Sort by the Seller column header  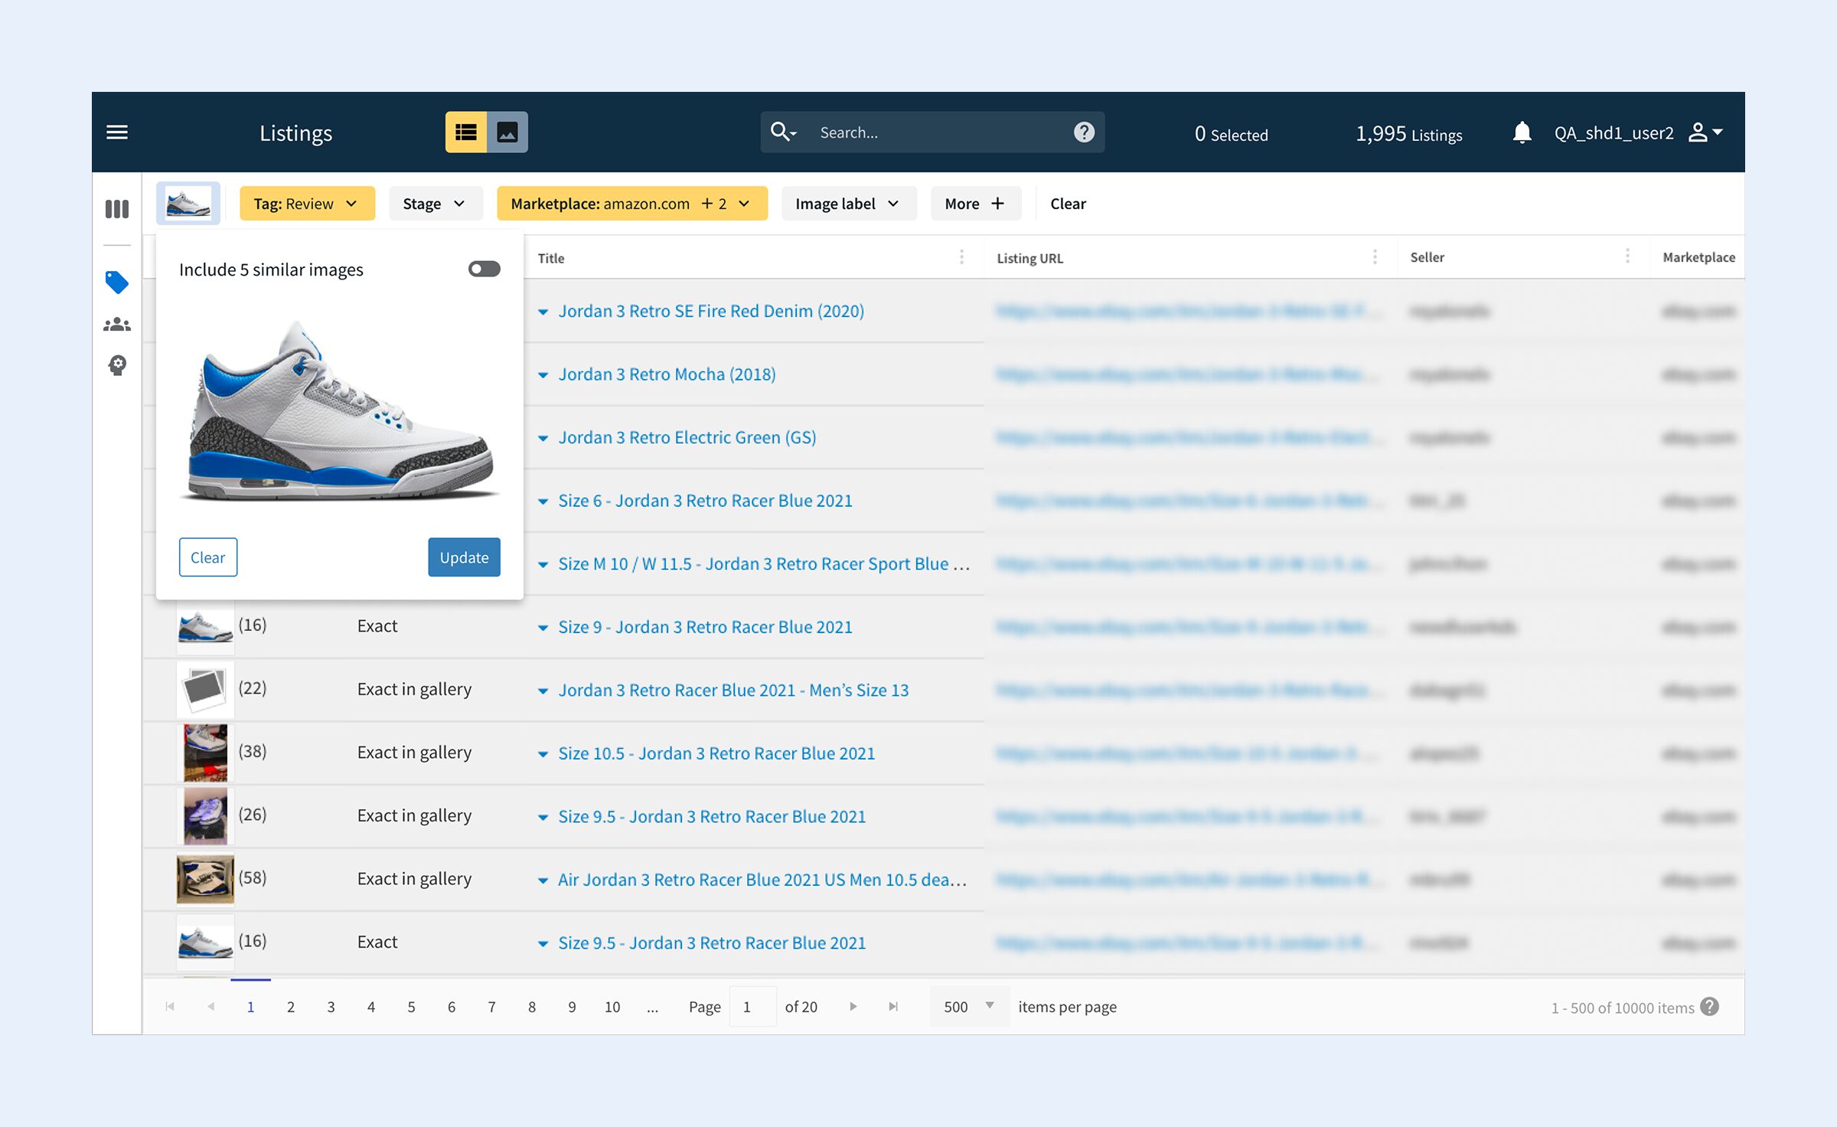tap(1428, 257)
